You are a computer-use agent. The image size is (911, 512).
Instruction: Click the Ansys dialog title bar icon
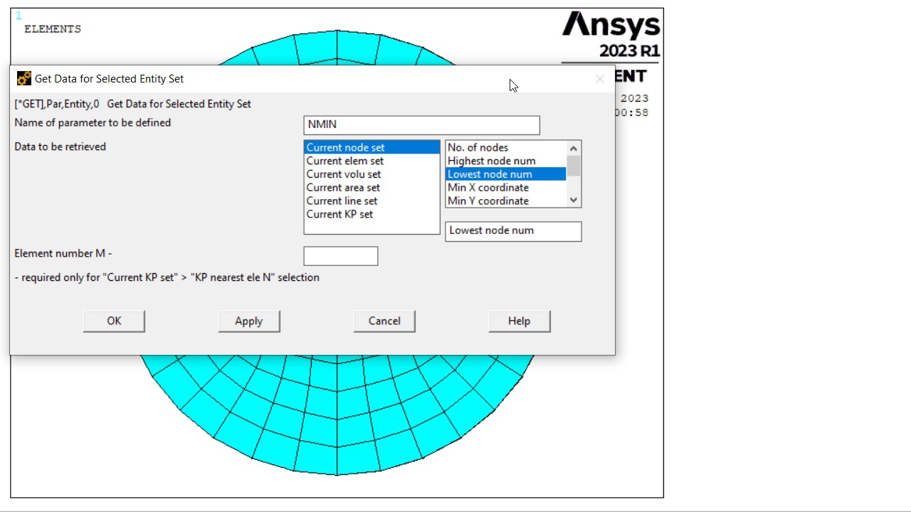[24, 78]
